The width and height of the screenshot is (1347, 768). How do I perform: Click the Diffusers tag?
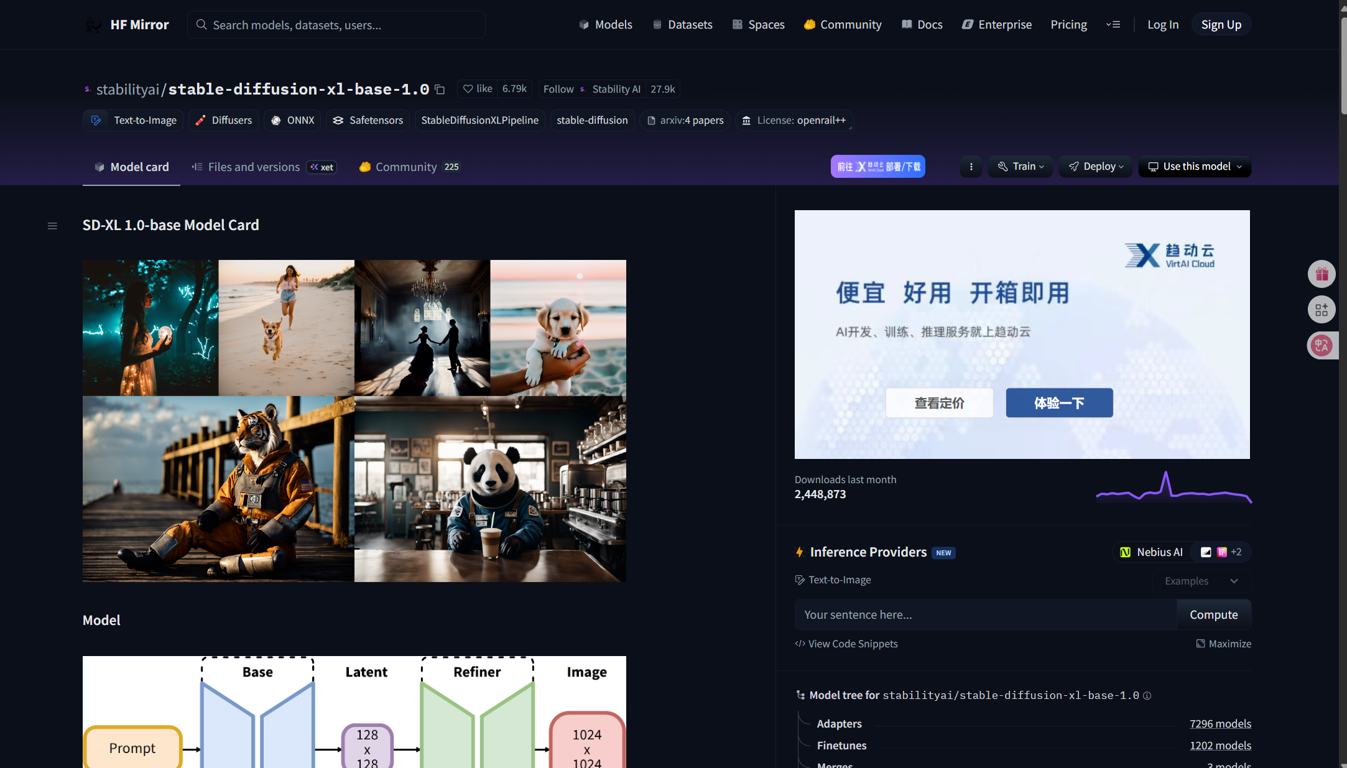pyautogui.click(x=223, y=121)
